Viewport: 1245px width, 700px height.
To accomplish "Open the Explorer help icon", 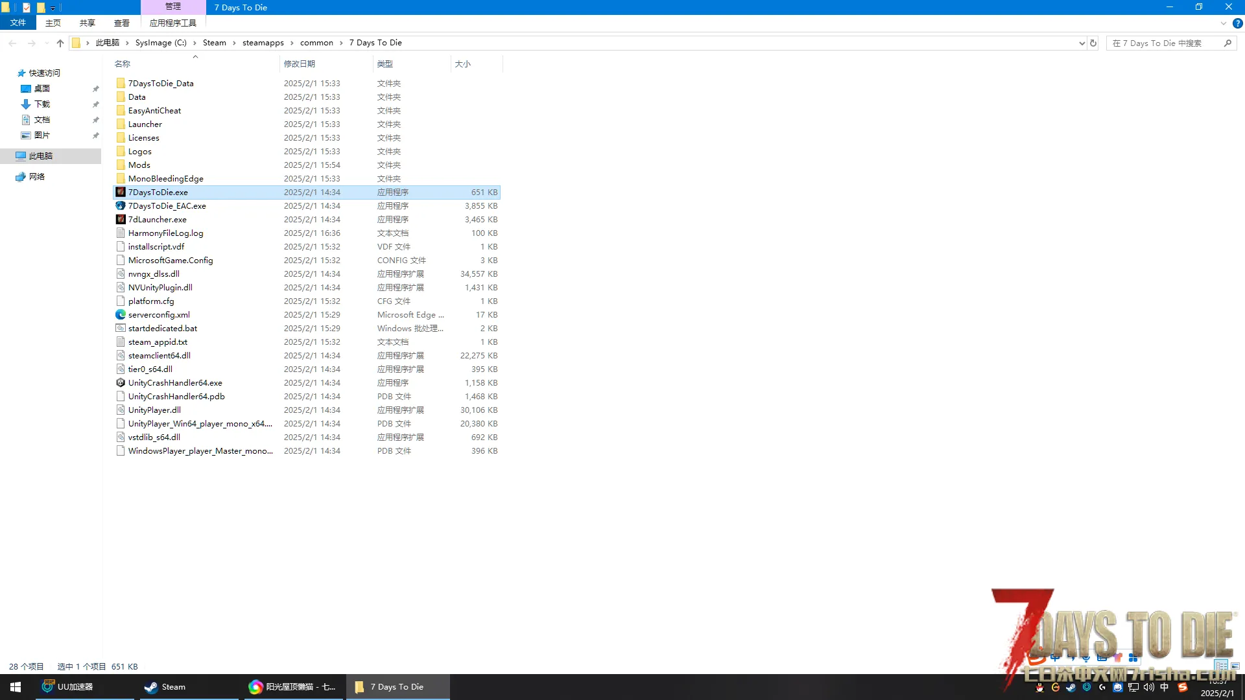I will (1237, 23).
